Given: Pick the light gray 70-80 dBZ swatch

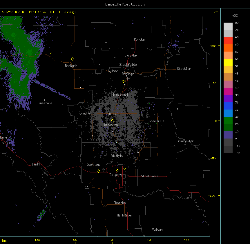Looking at the screenshot, I should pyautogui.click(x=228, y=26).
